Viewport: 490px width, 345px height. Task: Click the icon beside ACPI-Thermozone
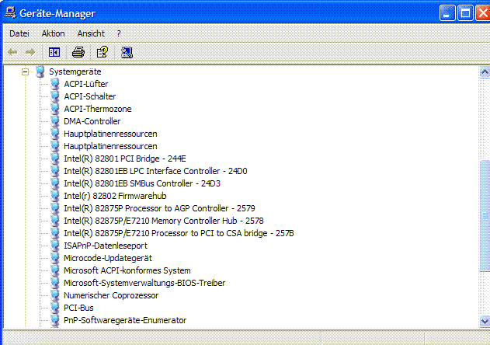[x=55, y=109]
